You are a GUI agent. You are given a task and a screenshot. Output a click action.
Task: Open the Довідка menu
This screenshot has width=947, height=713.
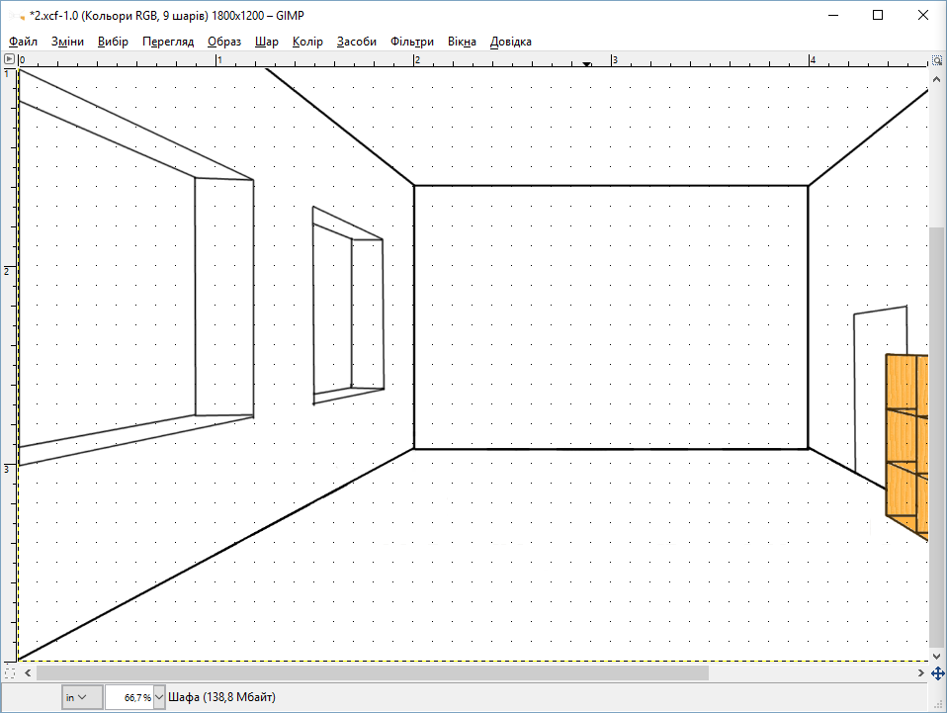[x=510, y=42]
